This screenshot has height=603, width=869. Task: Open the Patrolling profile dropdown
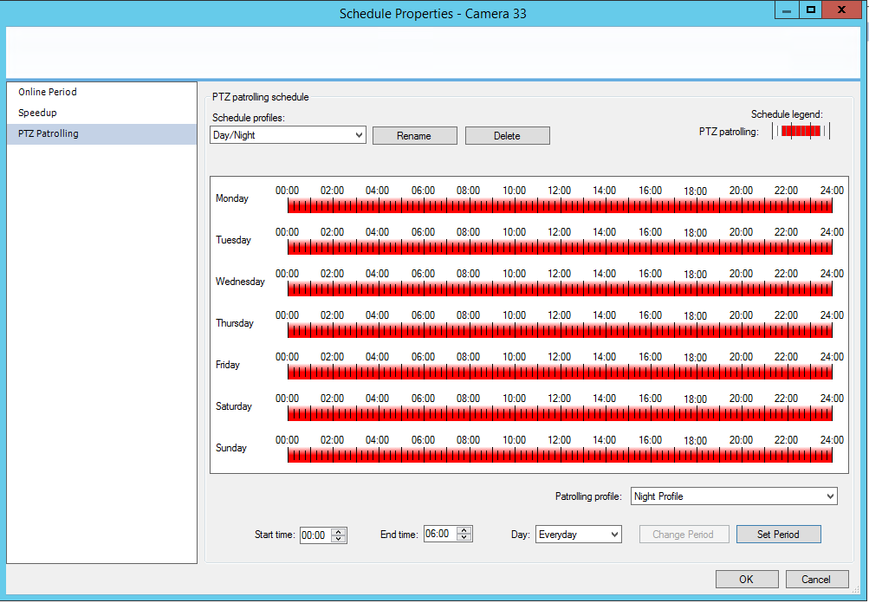[732, 496]
